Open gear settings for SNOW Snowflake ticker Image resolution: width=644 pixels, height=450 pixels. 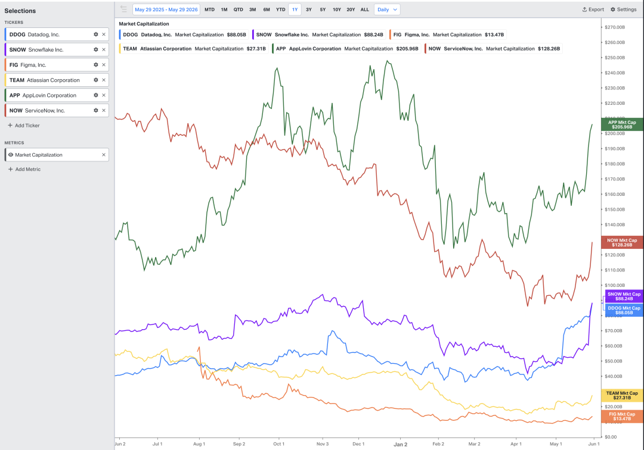pos(95,49)
